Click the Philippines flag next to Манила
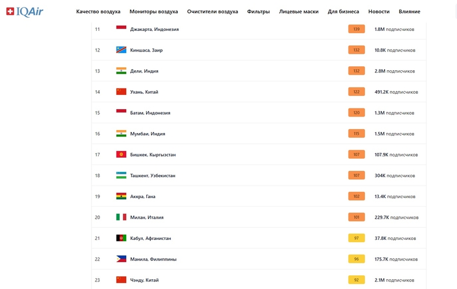Screen dimensions: 457x289 pyautogui.click(x=121, y=259)
